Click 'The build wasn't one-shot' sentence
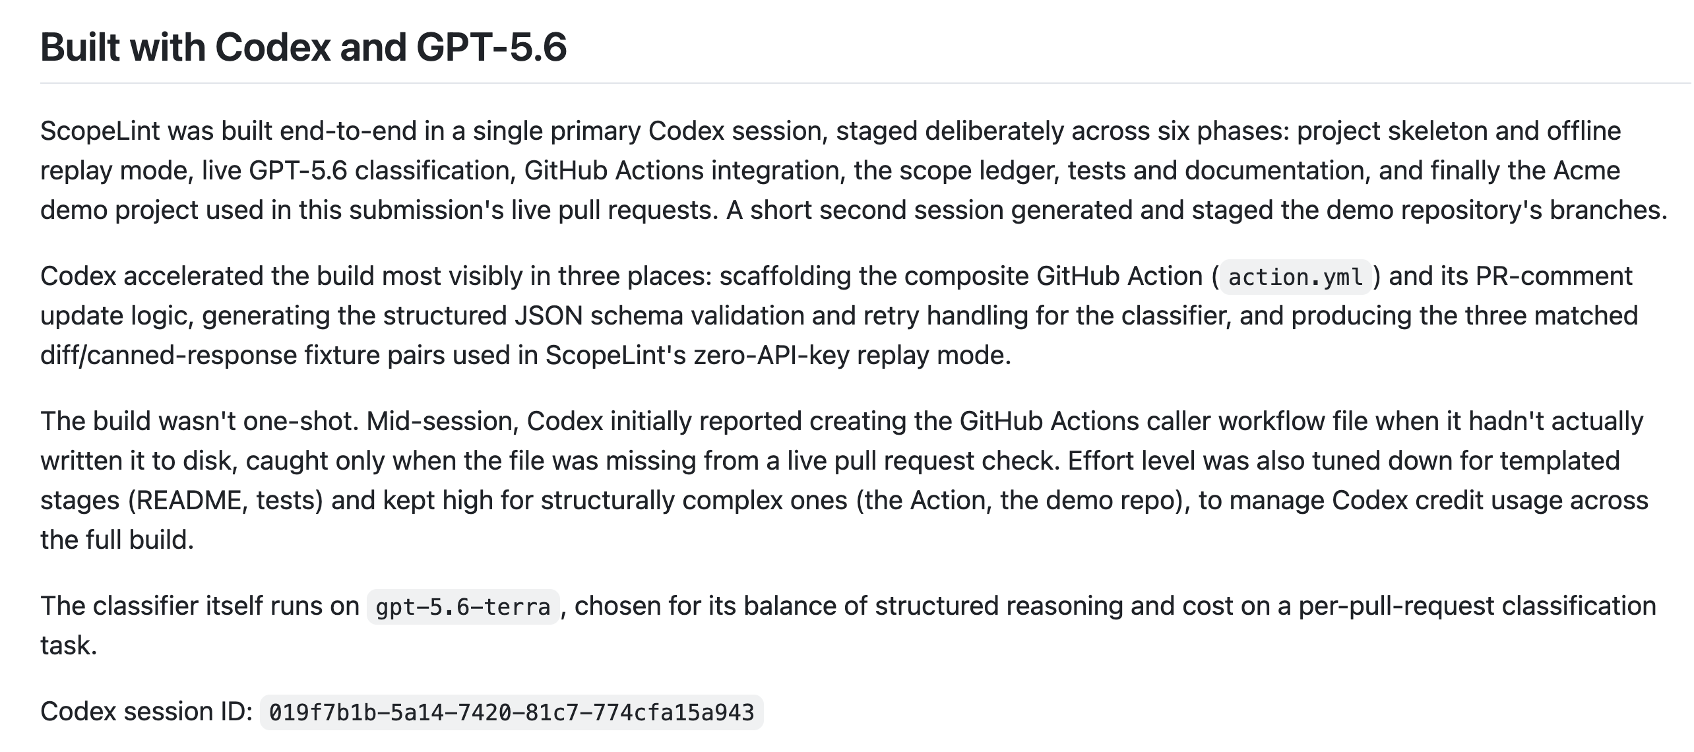This screenshot has width=1694, height=752. tap(199, 422)
